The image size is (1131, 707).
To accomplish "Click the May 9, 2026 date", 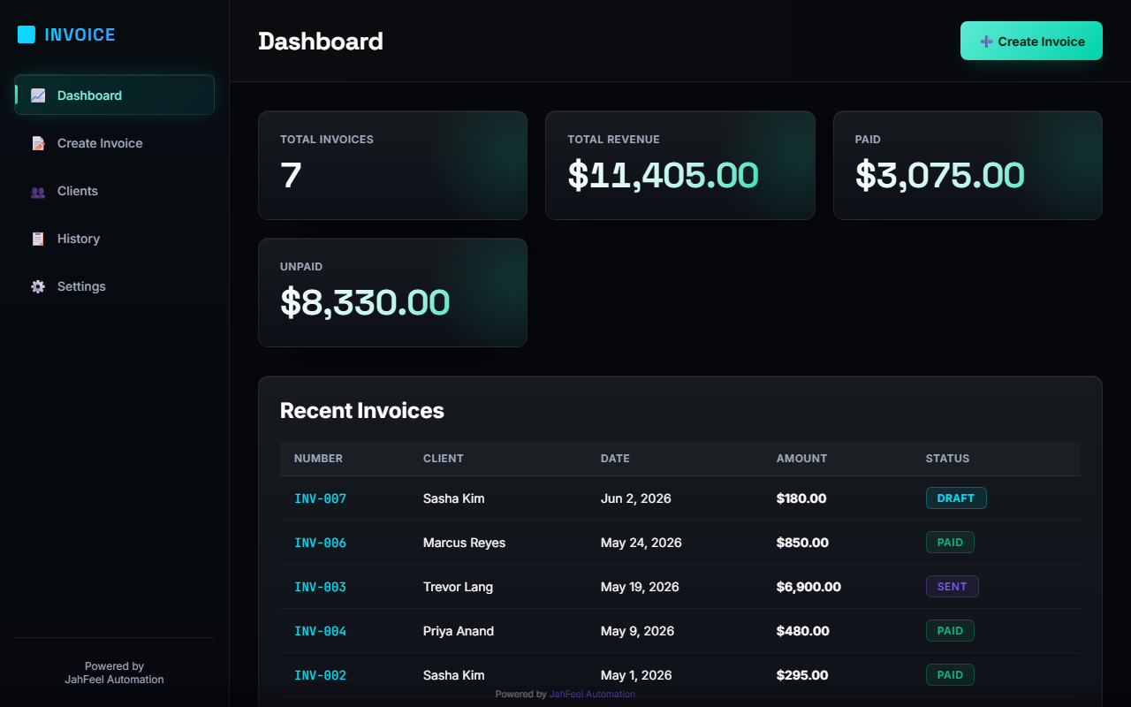I will [637, 631].
